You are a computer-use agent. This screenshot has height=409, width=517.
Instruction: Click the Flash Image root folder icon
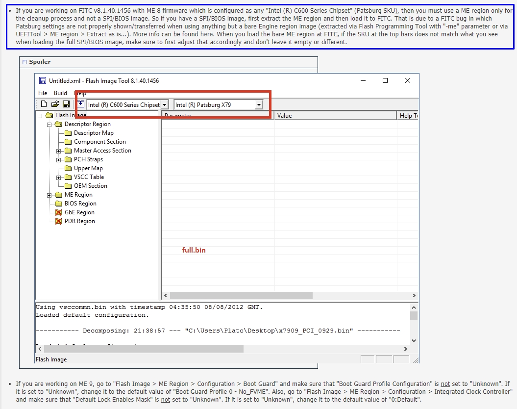point(49,115)
